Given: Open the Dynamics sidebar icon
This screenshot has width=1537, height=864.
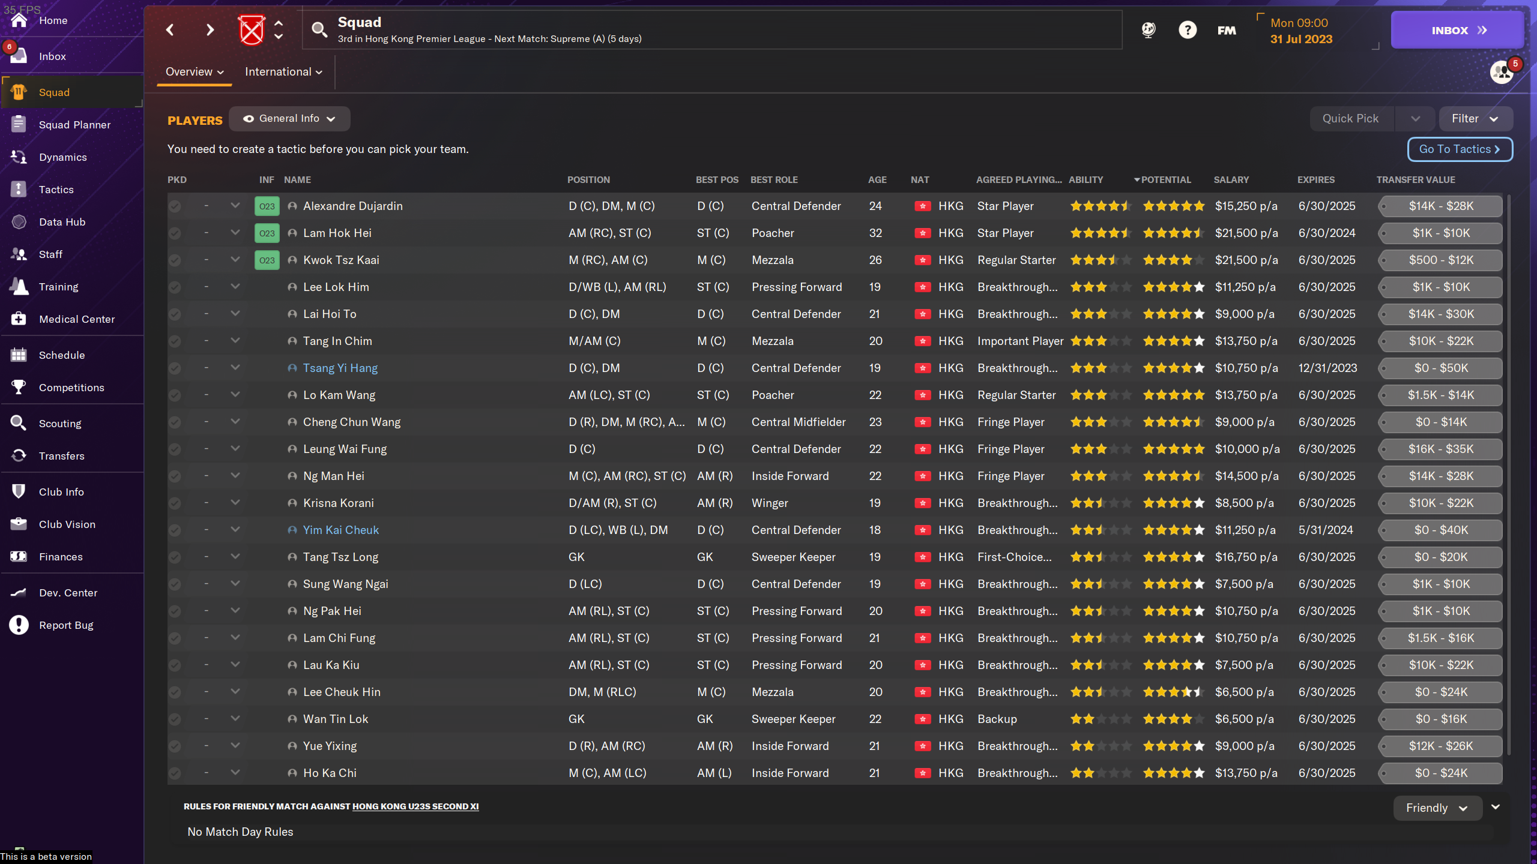Looking at the screenshot, I should point(19,157).
